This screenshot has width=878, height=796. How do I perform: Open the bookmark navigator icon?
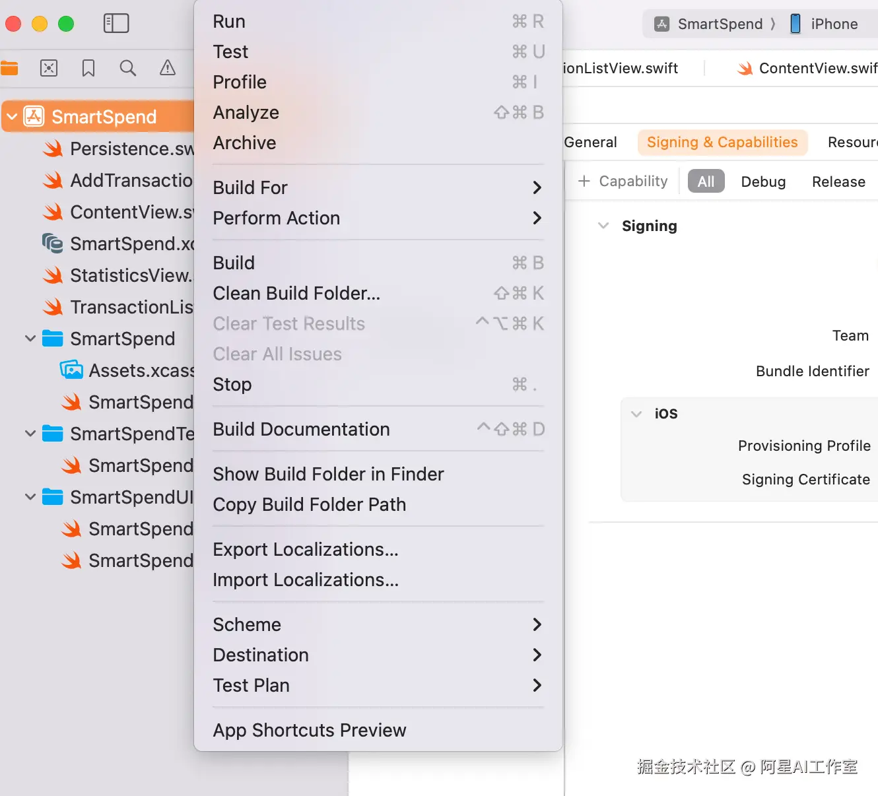(88, 68)
